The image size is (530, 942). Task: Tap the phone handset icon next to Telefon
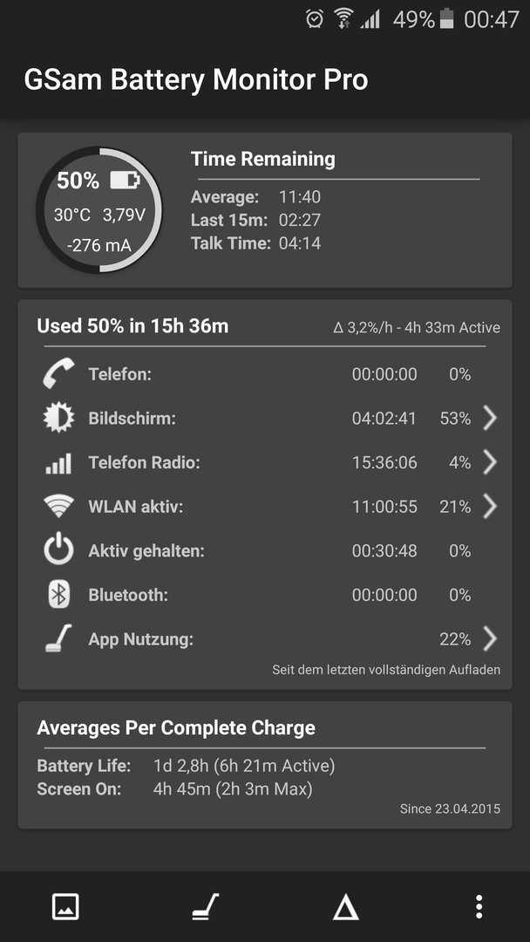pyautogui.click(x=58, y=373)
